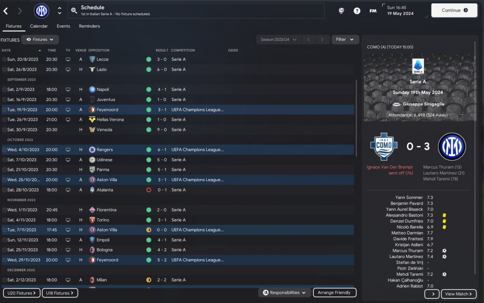Open the Fixtures view dropdown
484x303 pixels.
pos(40,39)
